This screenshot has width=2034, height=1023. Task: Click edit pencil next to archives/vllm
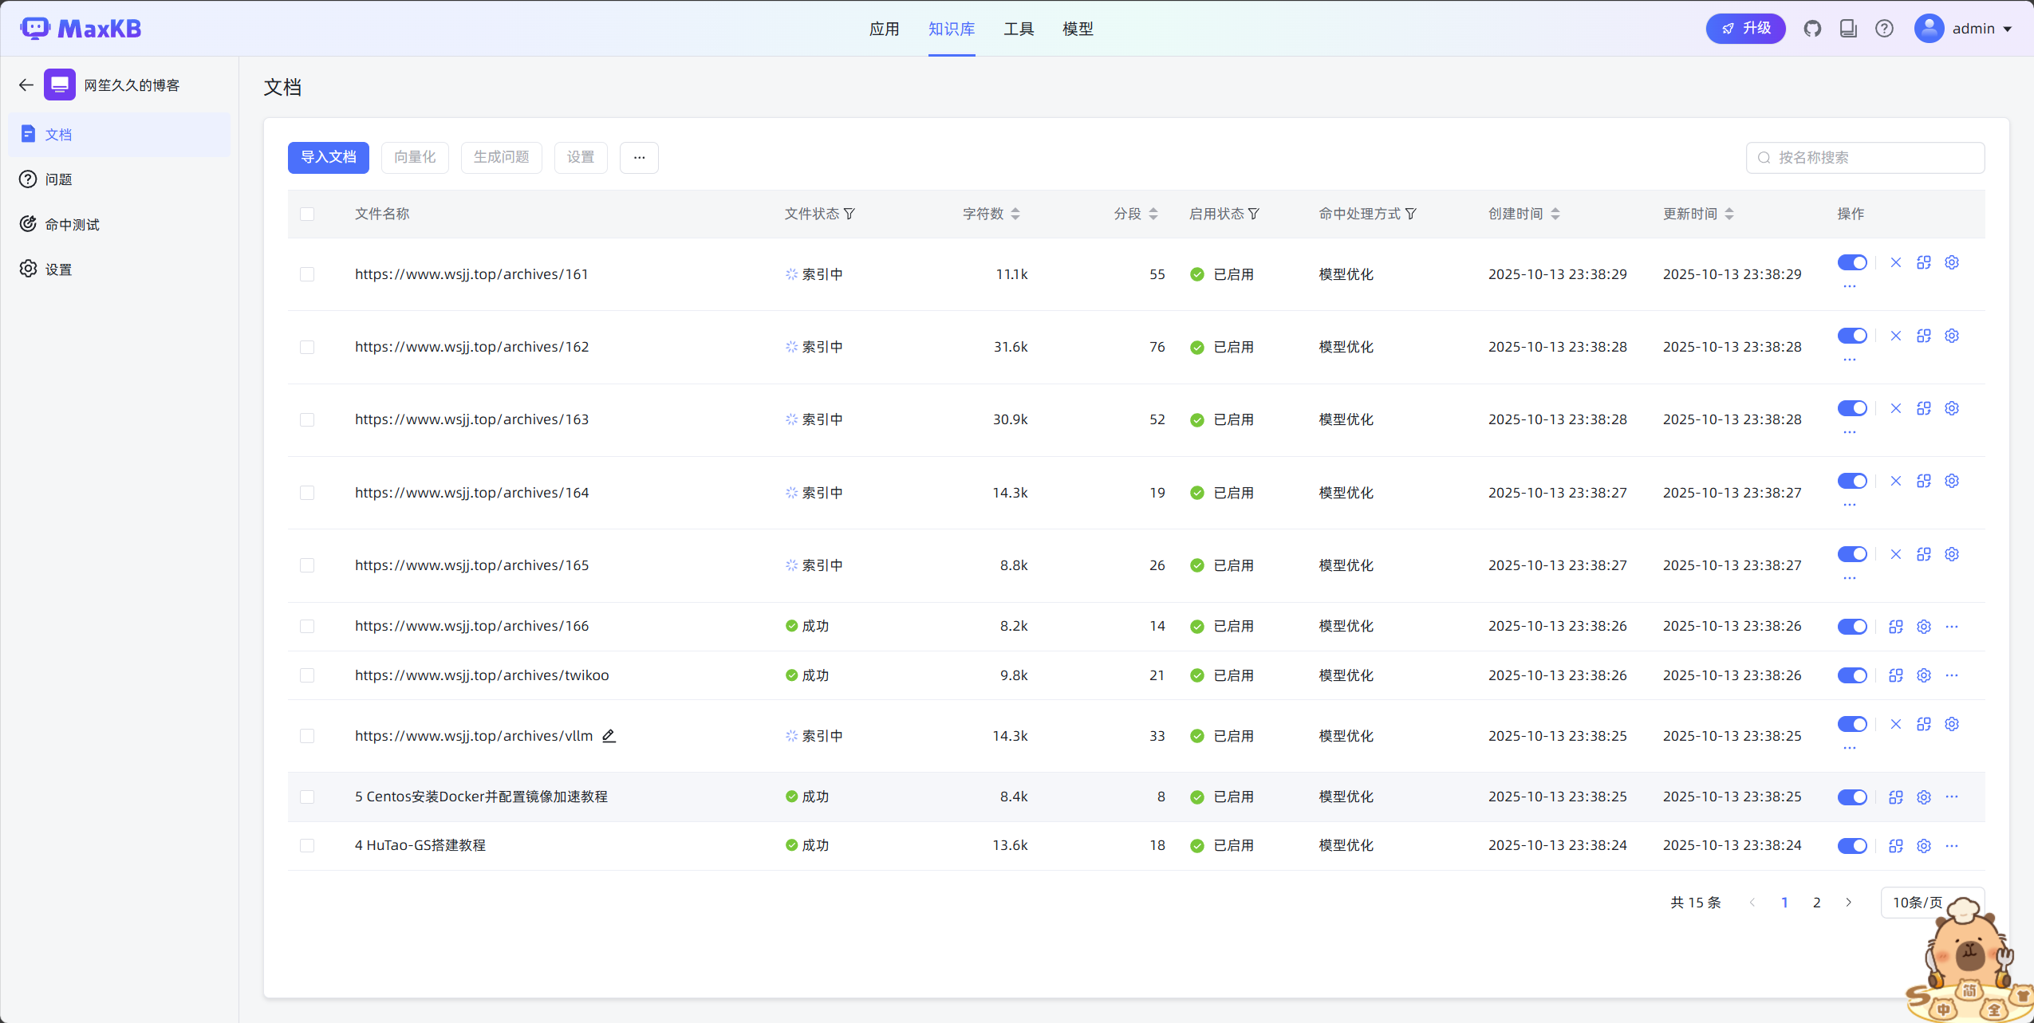tap(609, 736)
